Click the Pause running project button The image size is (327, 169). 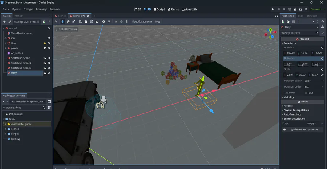(279, 9)
